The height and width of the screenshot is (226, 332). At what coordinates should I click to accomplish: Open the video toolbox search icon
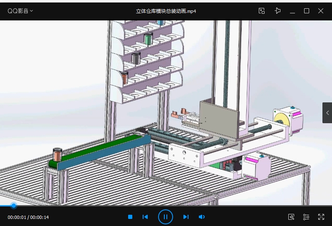click(291, 217)
